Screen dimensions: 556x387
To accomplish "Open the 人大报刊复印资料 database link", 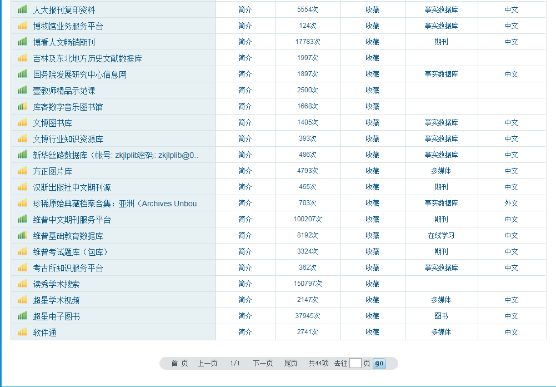I will tap(64, 10).
